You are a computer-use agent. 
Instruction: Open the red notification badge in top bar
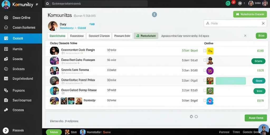click(x=234, y=2)
